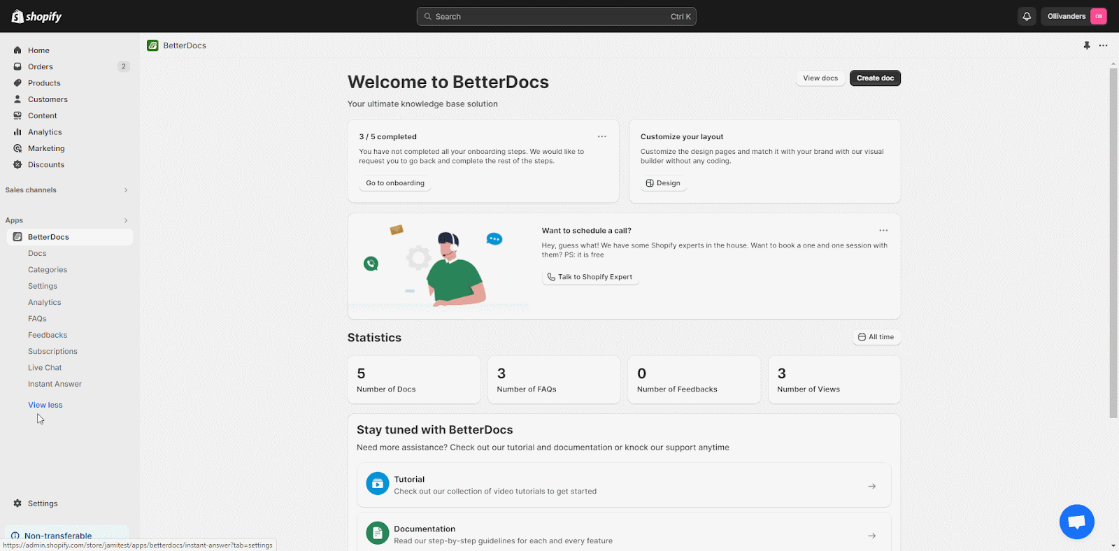
Task: Open the blue chat widget
Action: click(x=1077, y=522)
